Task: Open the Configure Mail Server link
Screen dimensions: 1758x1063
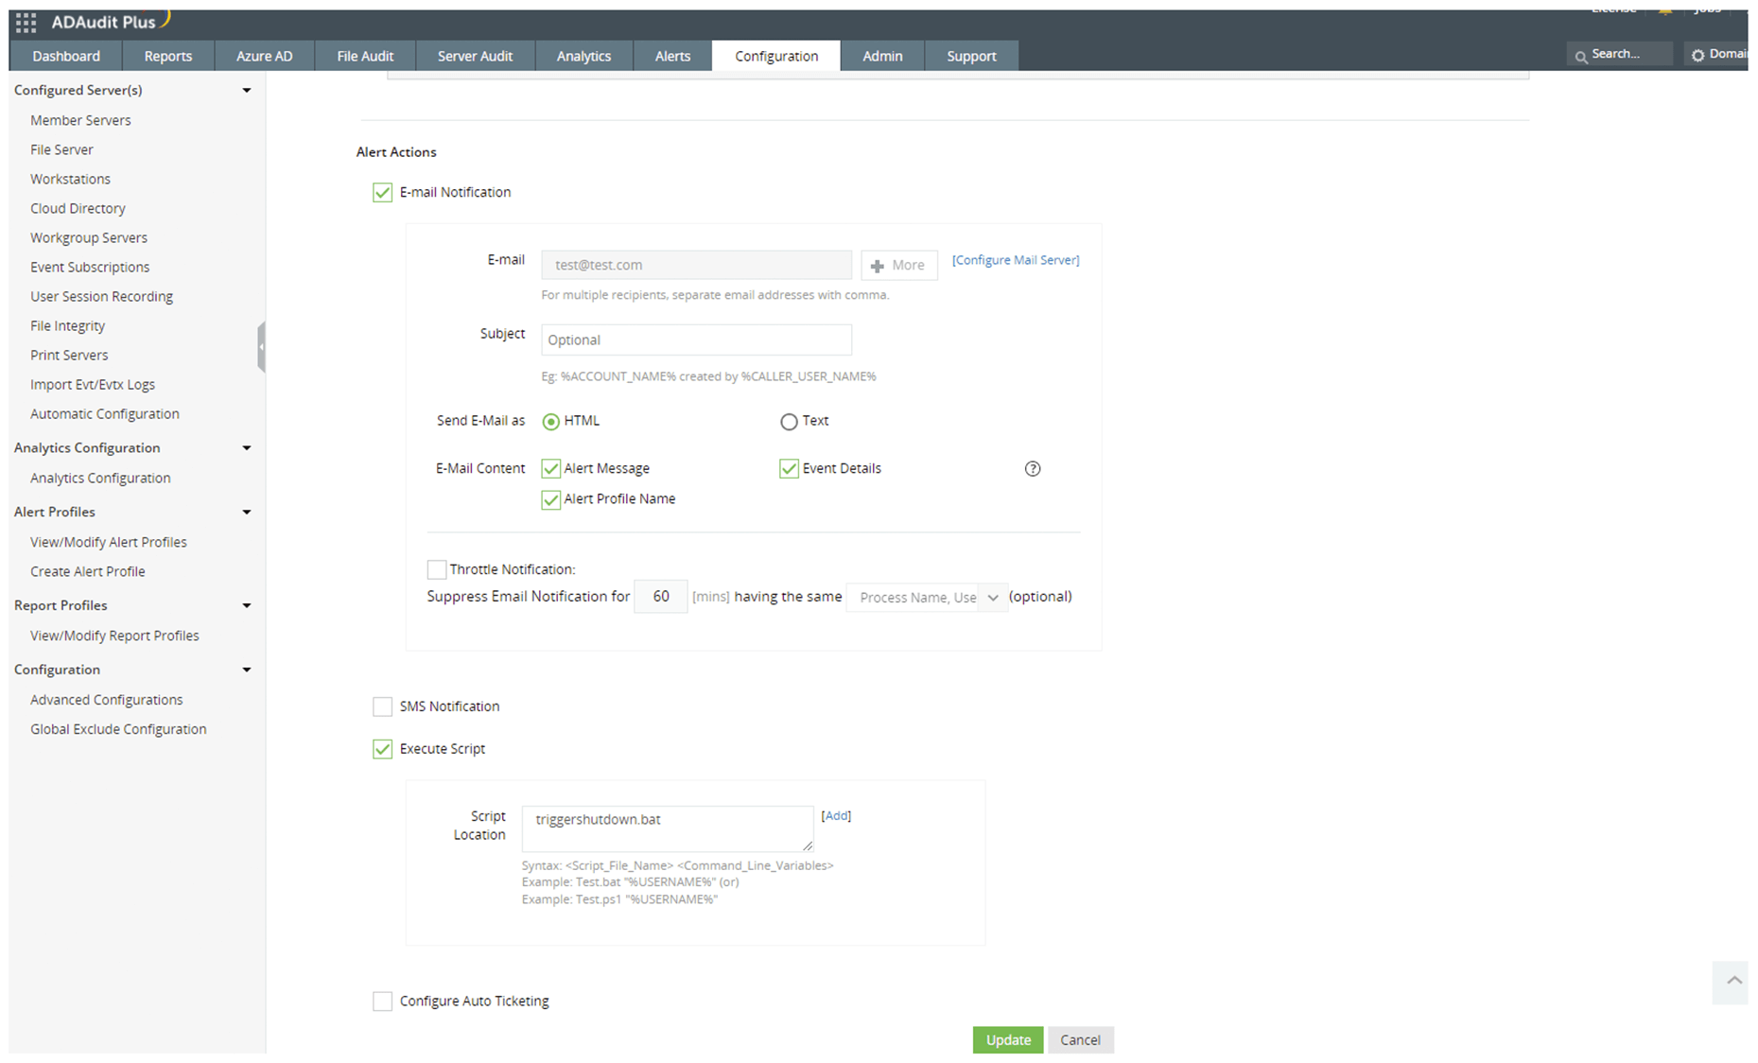Action: tap(1016, 260)
